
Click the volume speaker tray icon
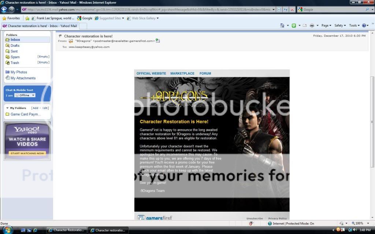355,230
